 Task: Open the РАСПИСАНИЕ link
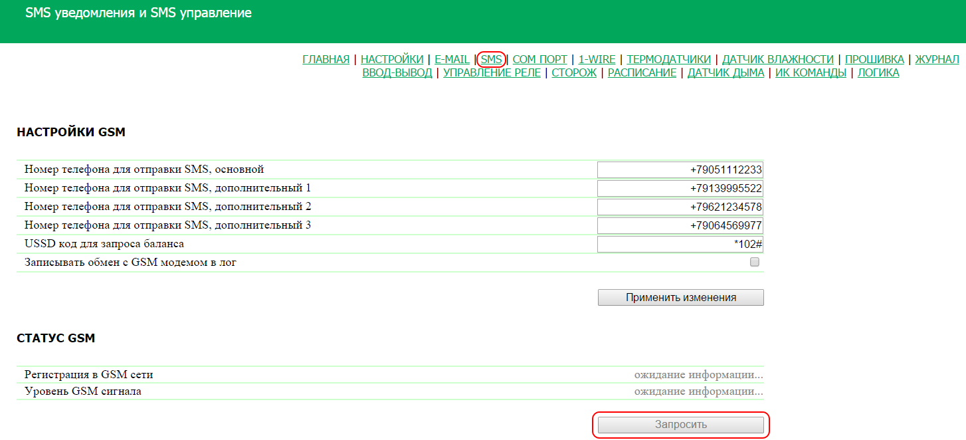tap(642, 73)
